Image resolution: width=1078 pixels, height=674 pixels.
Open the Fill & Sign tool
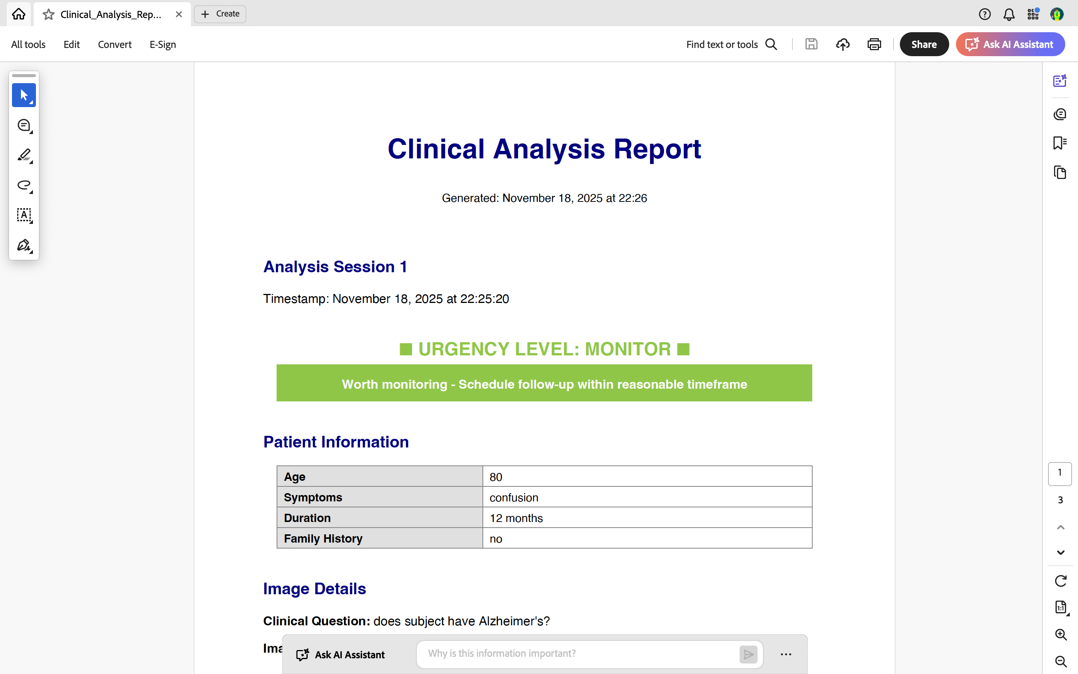coord(24,246)
